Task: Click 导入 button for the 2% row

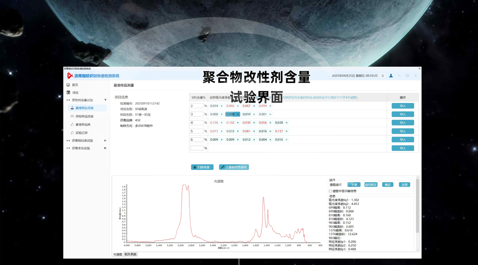Action: [x=402, y=106]
